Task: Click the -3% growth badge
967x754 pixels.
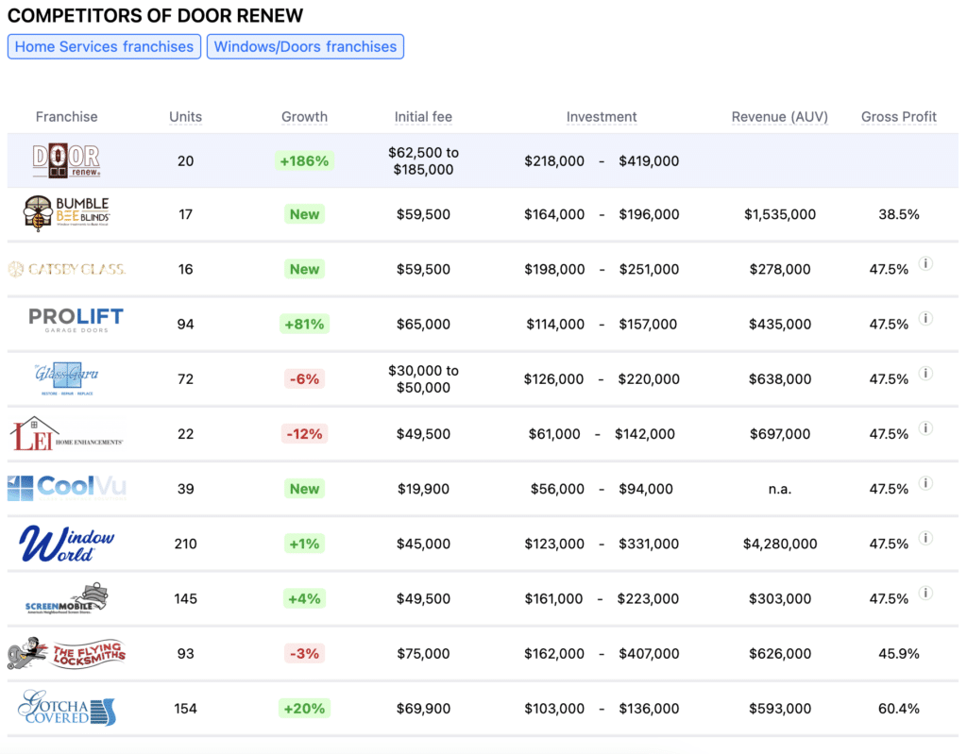Action: click(305, 653)
